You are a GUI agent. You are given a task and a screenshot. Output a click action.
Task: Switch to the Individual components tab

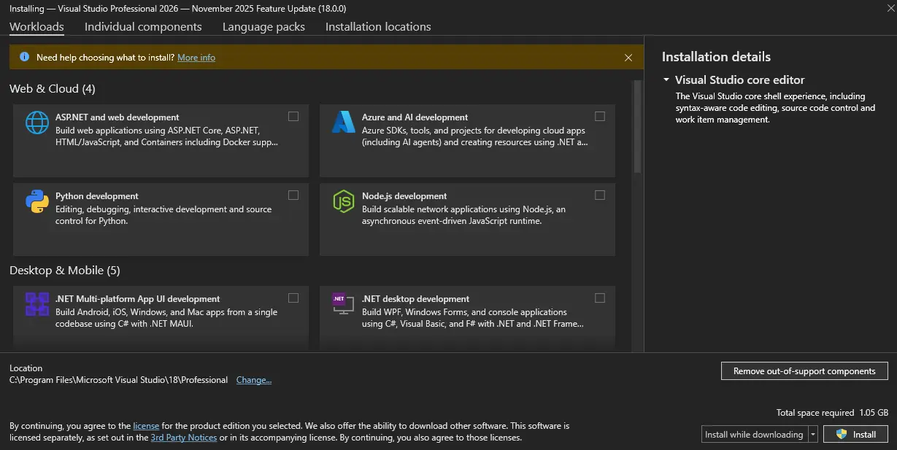coord(143,27)
